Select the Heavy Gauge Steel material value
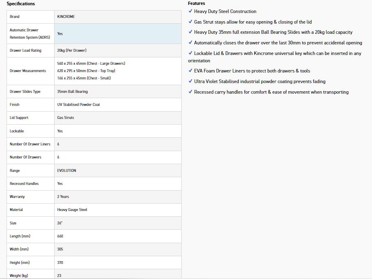372x279 pixels. (72, 210)
